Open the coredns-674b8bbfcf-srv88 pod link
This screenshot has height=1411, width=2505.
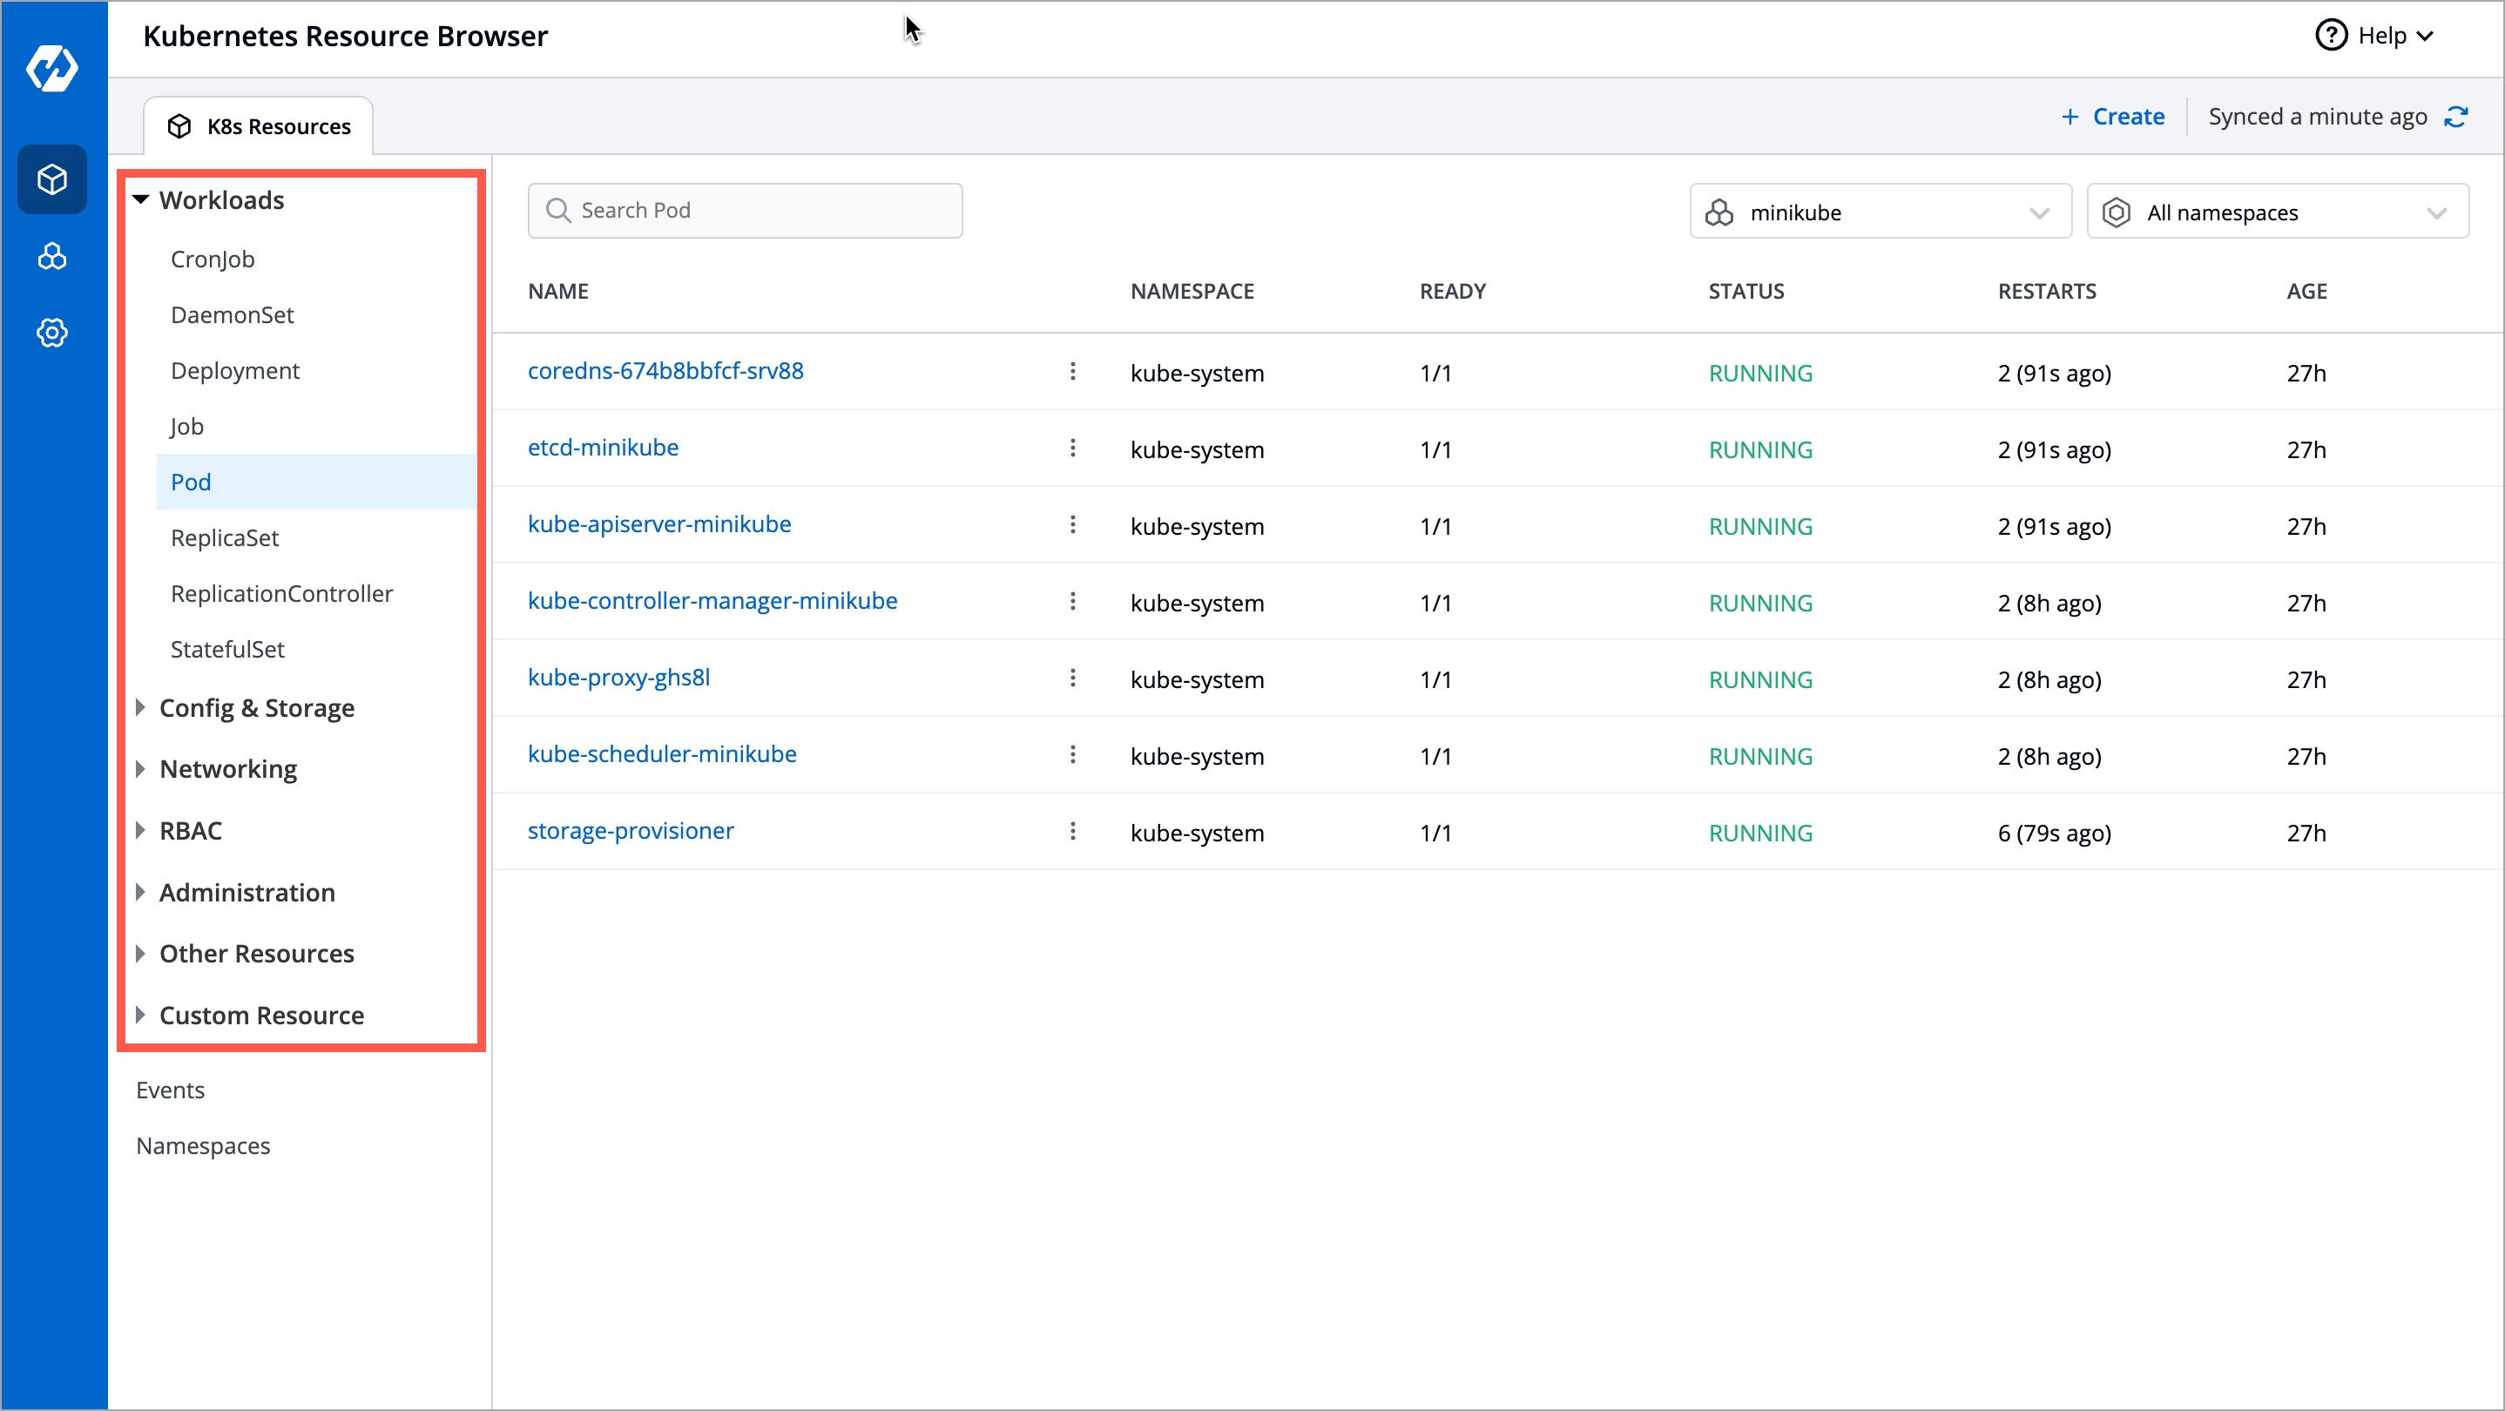(x=665, y=369)
